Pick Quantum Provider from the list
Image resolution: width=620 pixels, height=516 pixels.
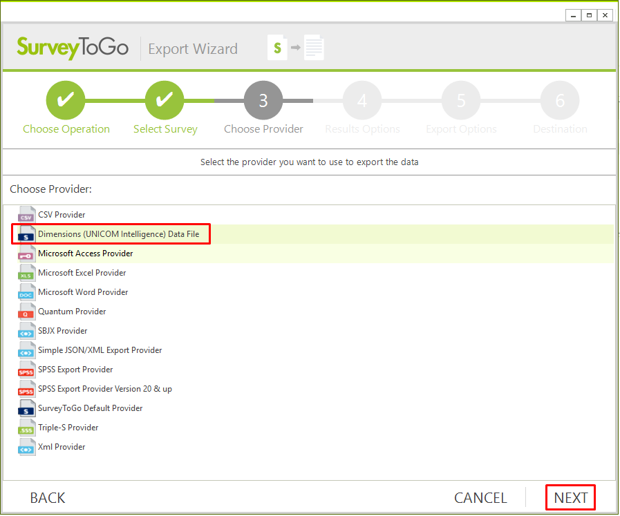click(x=72, y=312)
